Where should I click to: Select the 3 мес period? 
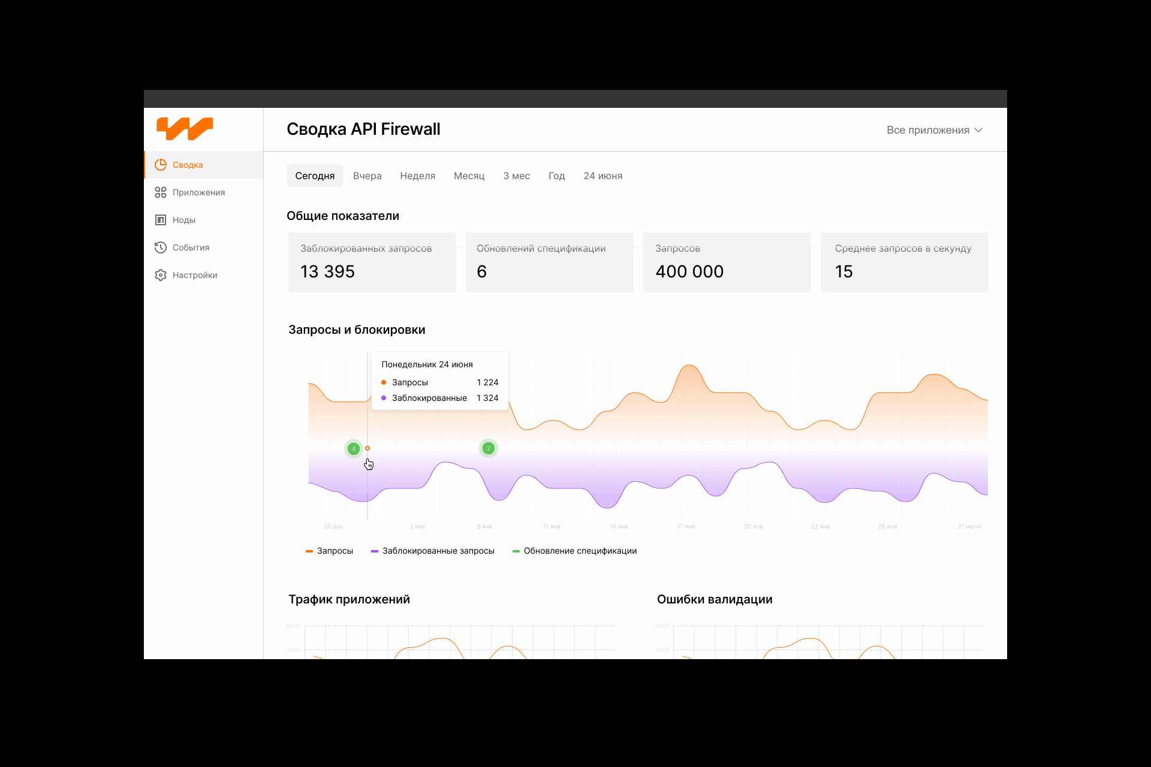pos(516,176)
